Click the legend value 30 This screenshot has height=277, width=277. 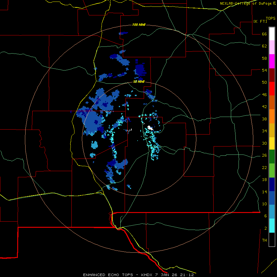(x=264, y=143)
